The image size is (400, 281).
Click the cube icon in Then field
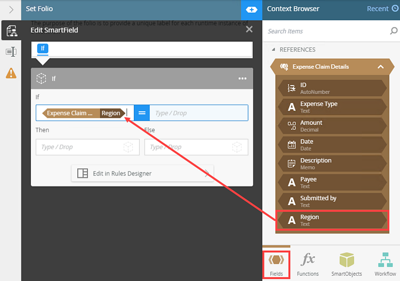click(x=129, y=147)
